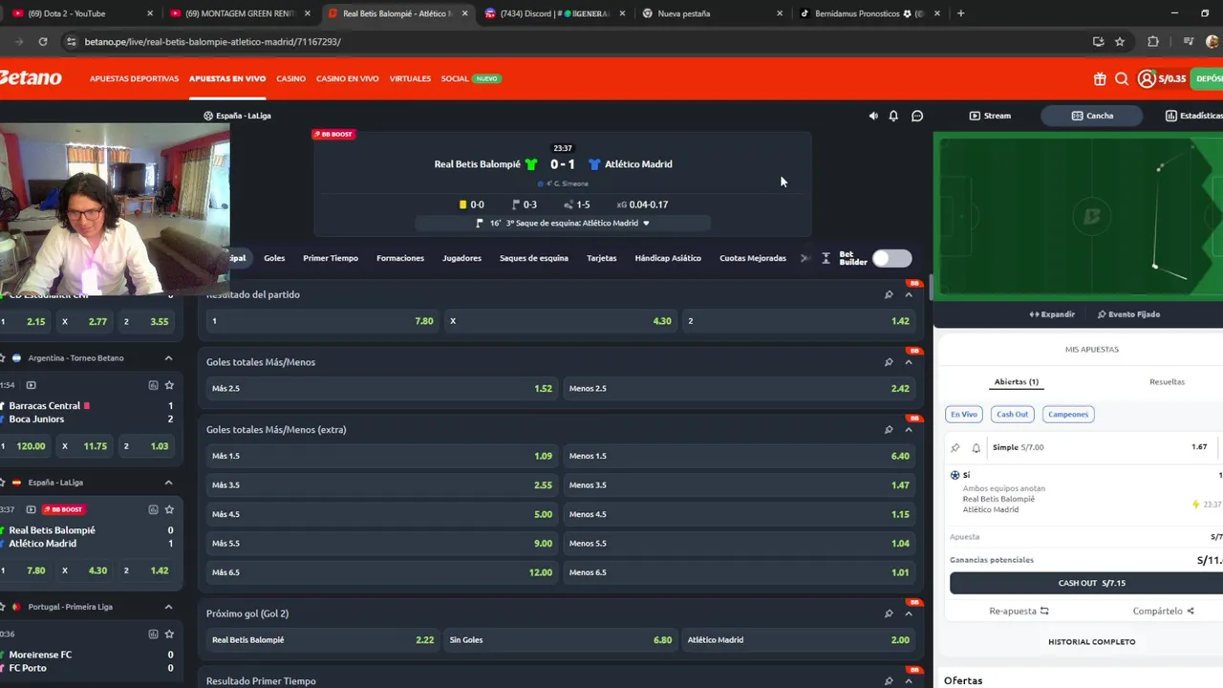Viewport: 1223px width, 688px height.
Task: Switch to Hándicap Asiático tab
Action: coord(668,258)
